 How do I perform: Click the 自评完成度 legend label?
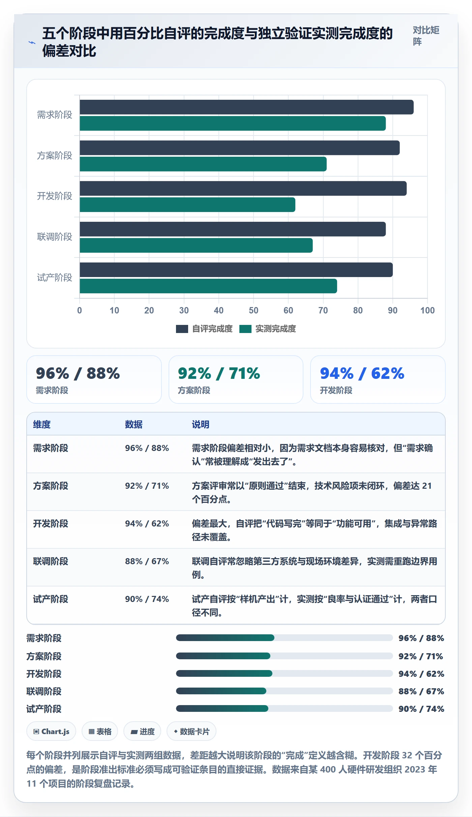click(x=212, y=329)
